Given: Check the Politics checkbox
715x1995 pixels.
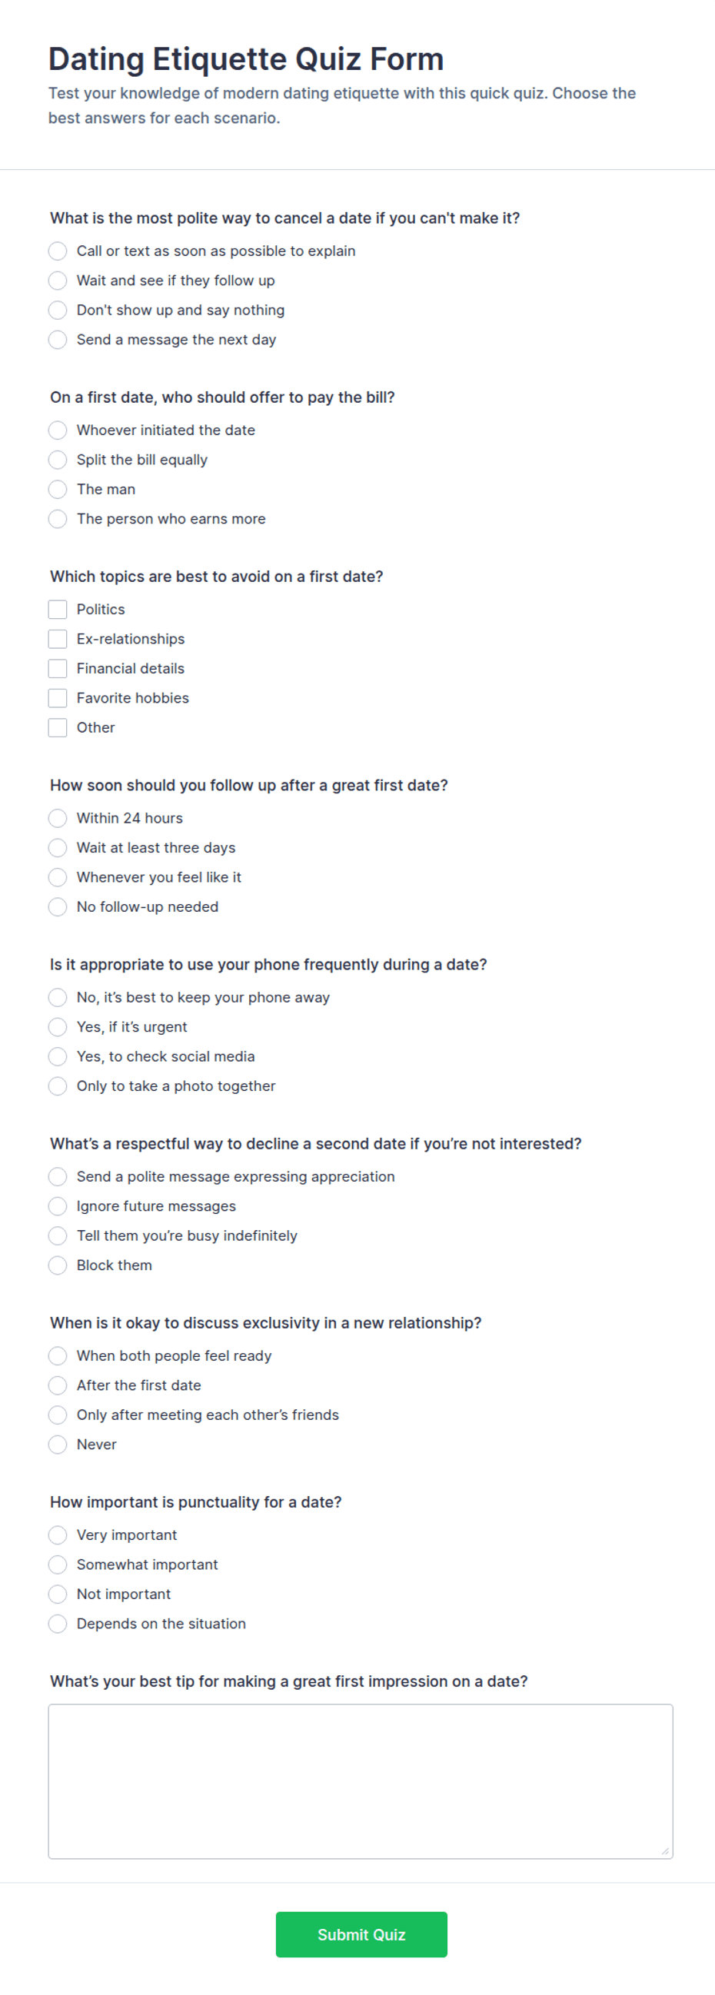Looking at the screenshot, I should pyautogui.click(x=58, y=610).
